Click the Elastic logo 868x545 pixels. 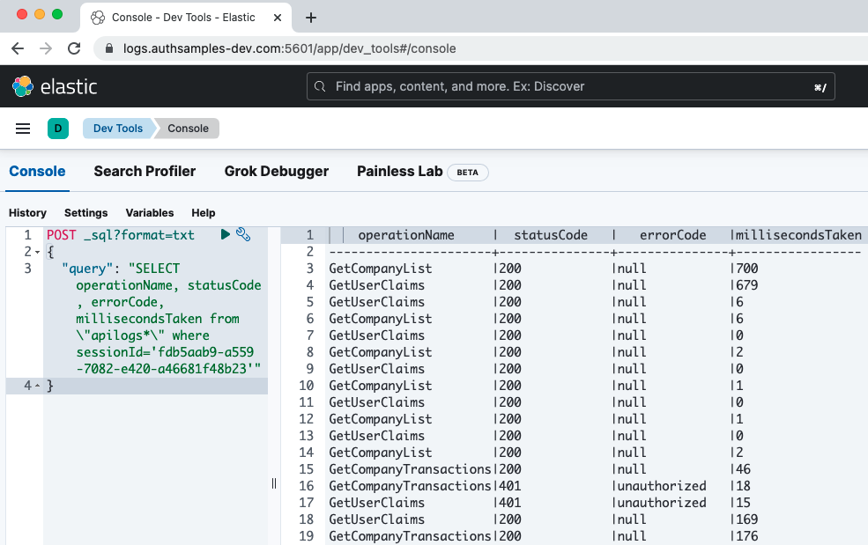click(x=55, y=86)
